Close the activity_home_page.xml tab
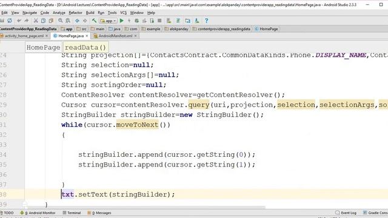Viewport: 388px width, 218px height. [47, 36]
